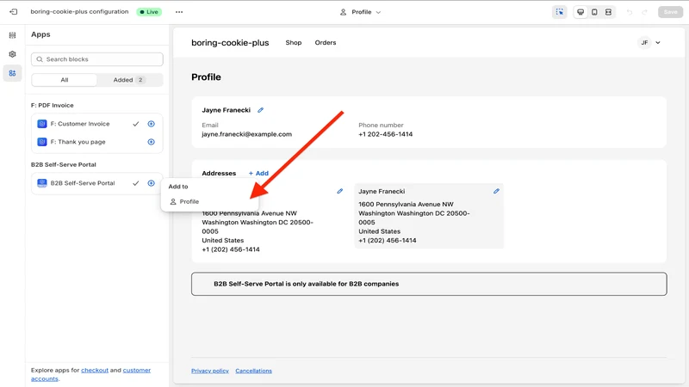Viewport: 689px width, 387px height.
Task: Click the Live status badge
Action: pos(149,12)
